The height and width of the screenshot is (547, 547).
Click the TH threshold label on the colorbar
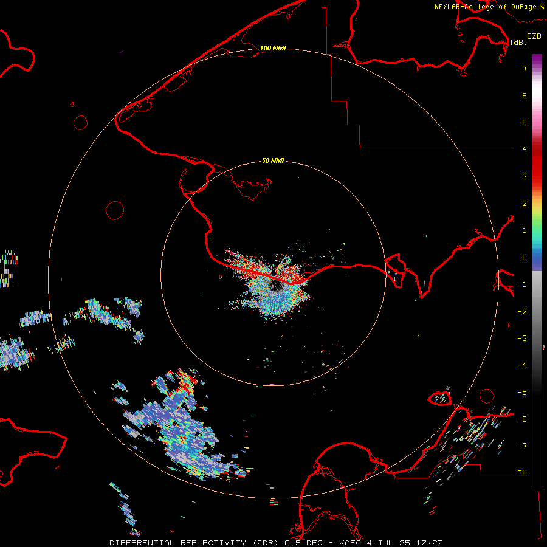tap(522, 473)
